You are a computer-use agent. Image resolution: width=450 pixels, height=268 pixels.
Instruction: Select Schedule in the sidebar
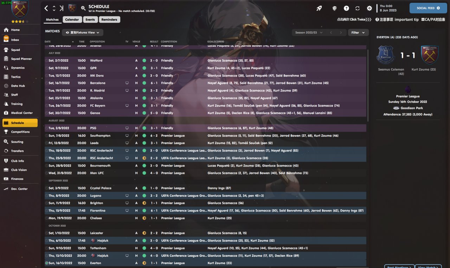click(x=20, y=123)
